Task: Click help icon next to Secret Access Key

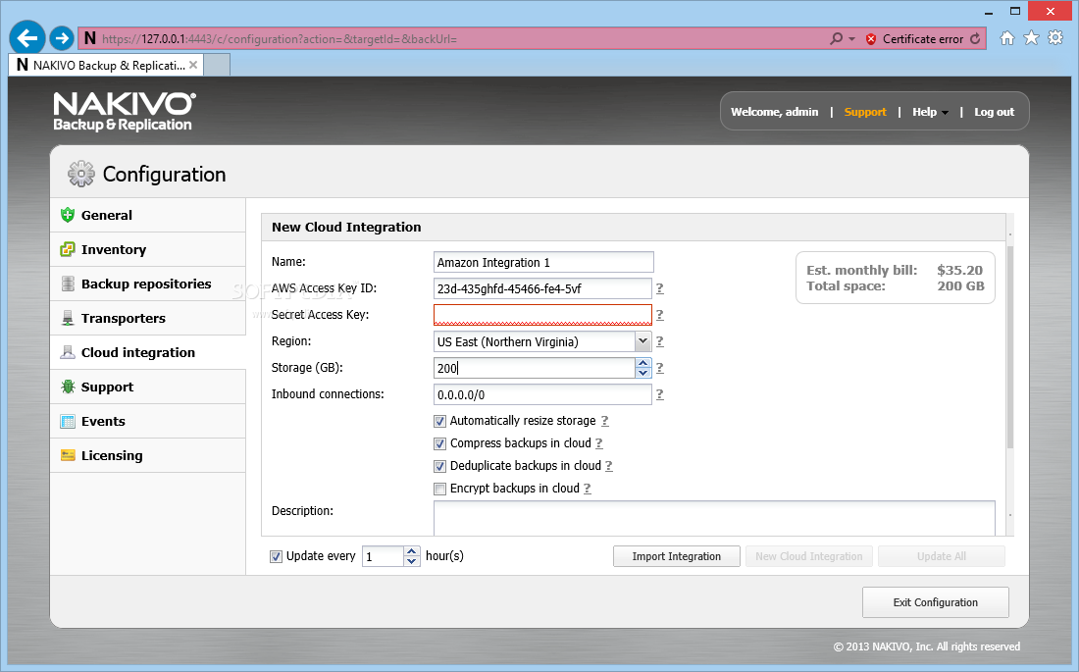Action: pyautogui.click(x=659, y=315)
